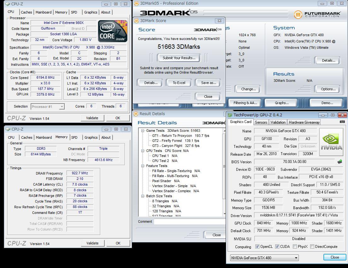Click the 3DMark Score dialog title icon
Image resolution: width=348 pixels, height=268 pixels.
tap(136, 20)
